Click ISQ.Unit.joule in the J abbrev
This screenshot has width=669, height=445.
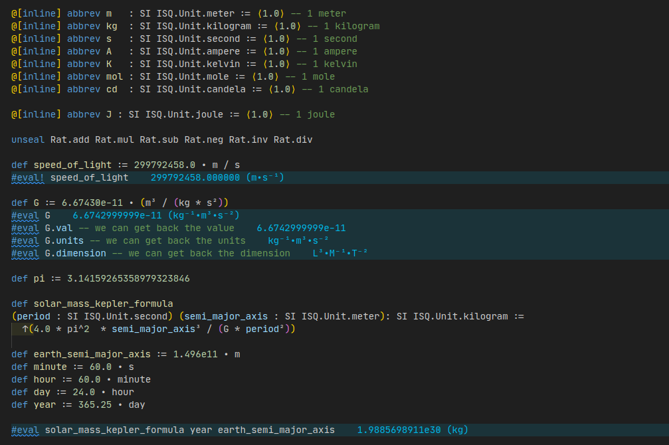192,114
